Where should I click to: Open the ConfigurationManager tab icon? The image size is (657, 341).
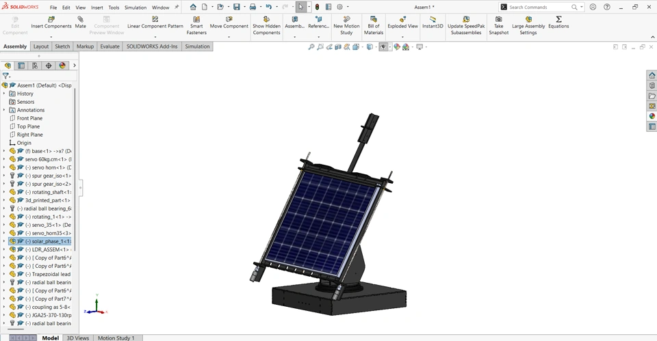35,66
